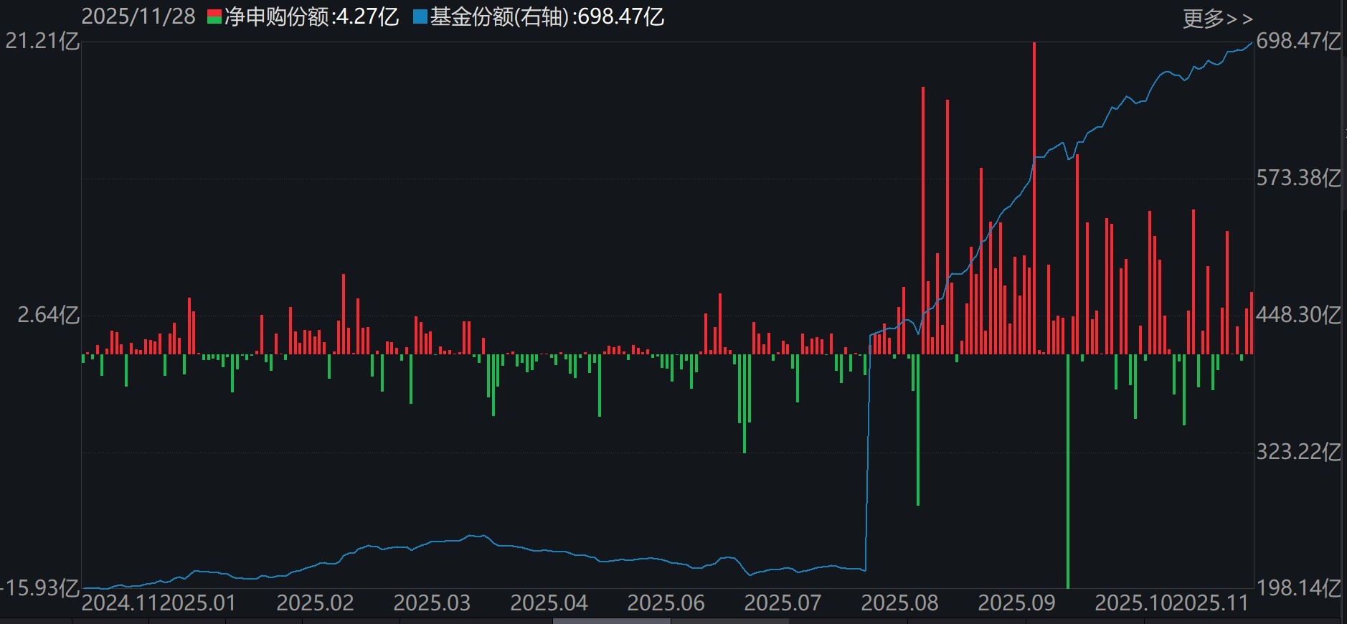Click the 2025/11/28 date readout
1347x624 pixels.
pyautogui.click(x=138, y=17)
